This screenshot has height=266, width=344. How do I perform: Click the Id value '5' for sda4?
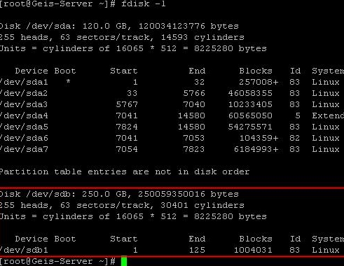(x=297, y=115)
